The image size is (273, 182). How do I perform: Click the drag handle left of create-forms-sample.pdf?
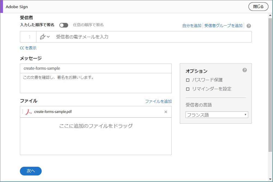(22, 112)
